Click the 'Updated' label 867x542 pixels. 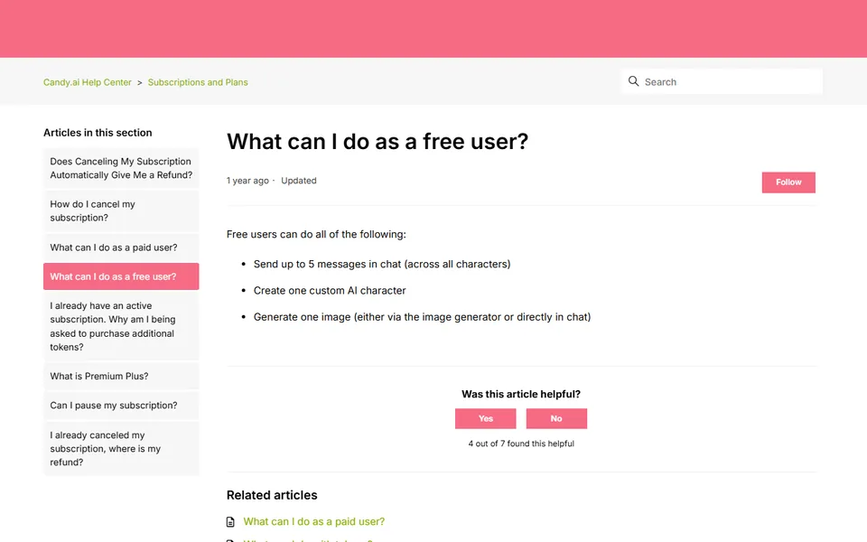(299, 181)
